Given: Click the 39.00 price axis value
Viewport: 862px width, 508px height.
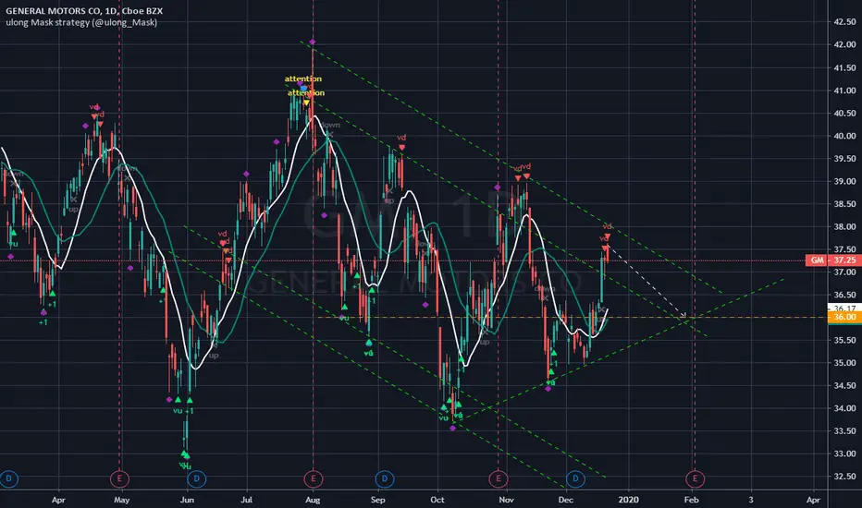Looking at the screenshot, I should tap(845, 181).
